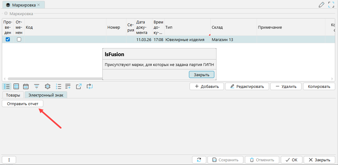Click the Тип column header
338x165 pixels.
187,27
